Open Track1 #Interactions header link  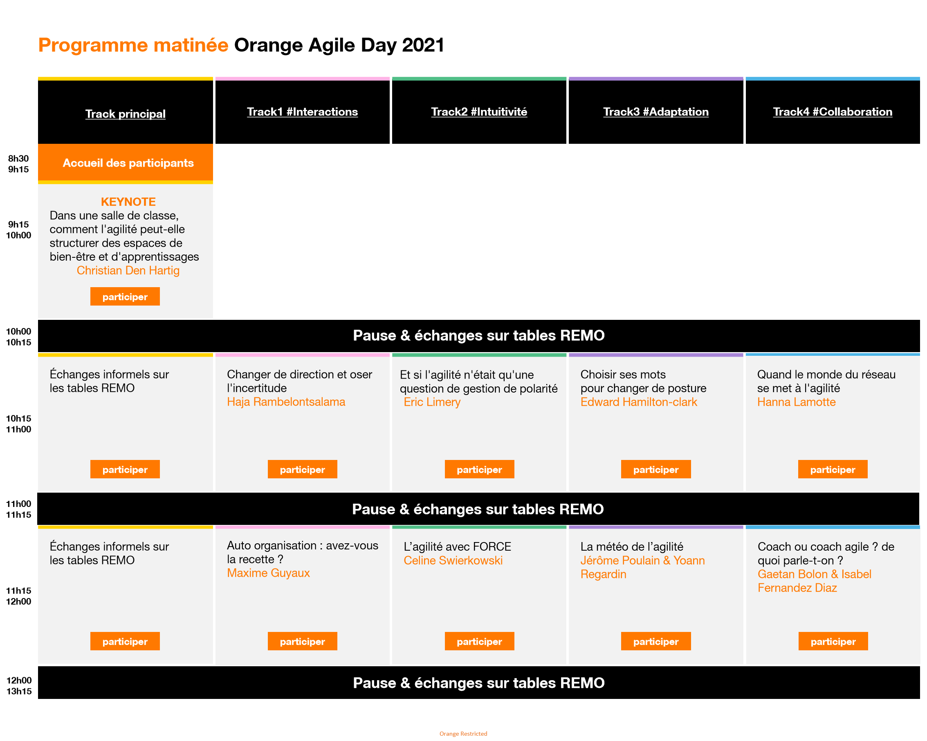302,112
